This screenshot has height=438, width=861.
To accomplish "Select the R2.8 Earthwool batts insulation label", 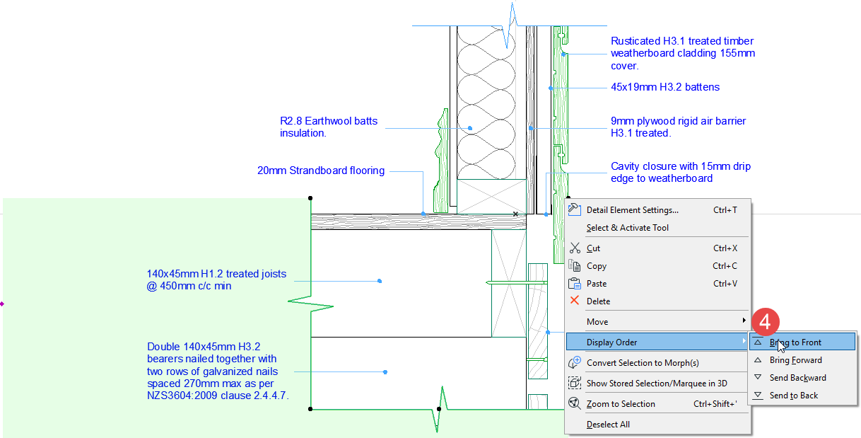I will click(329, 127).
